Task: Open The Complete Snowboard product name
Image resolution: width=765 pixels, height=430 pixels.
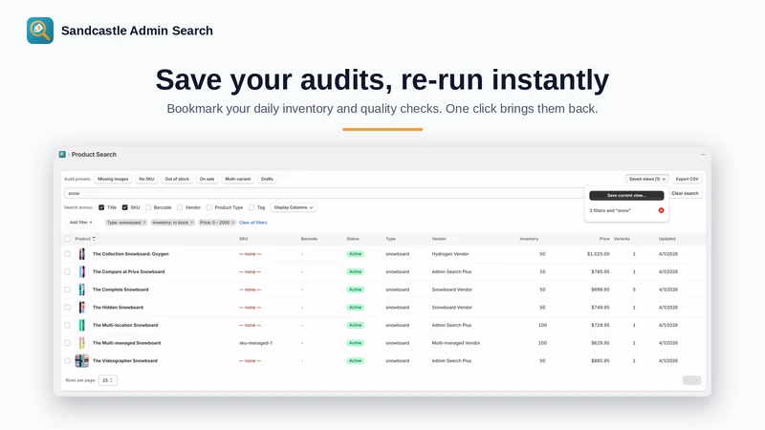Action: [120, 290]
